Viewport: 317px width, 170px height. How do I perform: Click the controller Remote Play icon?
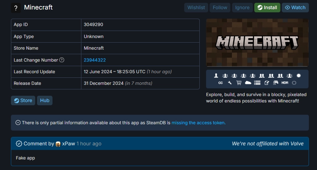point(275,83)
